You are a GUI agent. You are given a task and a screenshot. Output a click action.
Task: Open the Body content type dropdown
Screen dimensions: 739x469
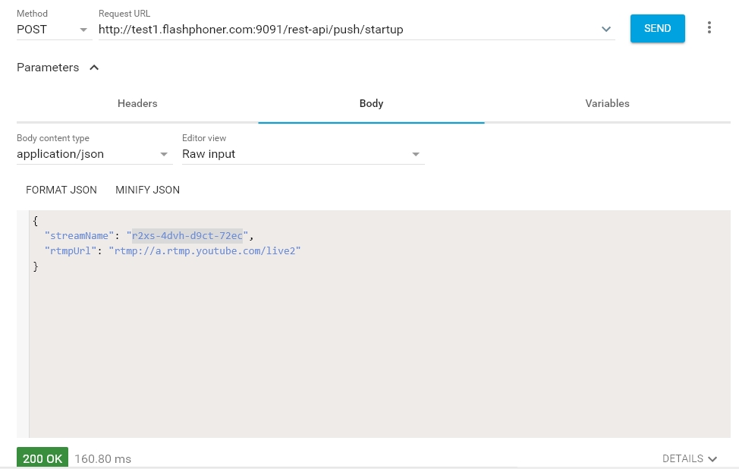click(94, 154)
